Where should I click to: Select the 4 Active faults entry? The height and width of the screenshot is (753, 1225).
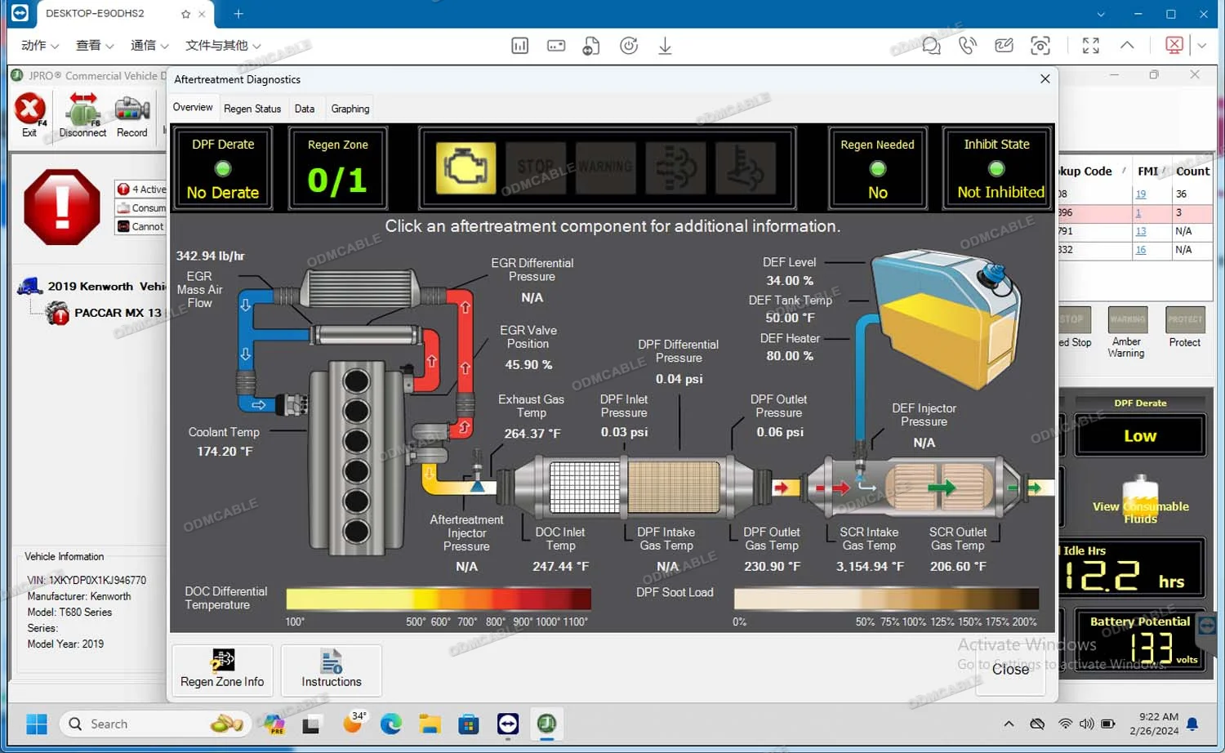[141, 189]
